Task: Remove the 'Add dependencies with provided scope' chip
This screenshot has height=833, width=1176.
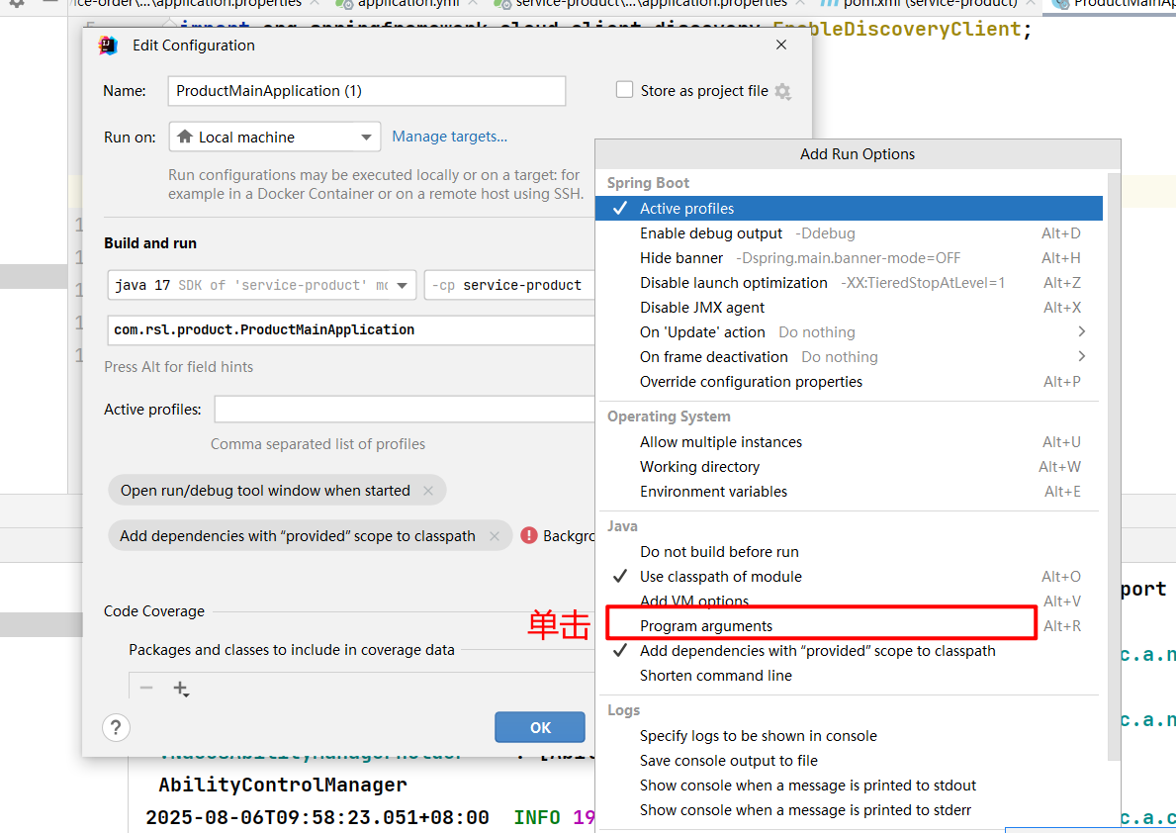Action: click(495, 536)
